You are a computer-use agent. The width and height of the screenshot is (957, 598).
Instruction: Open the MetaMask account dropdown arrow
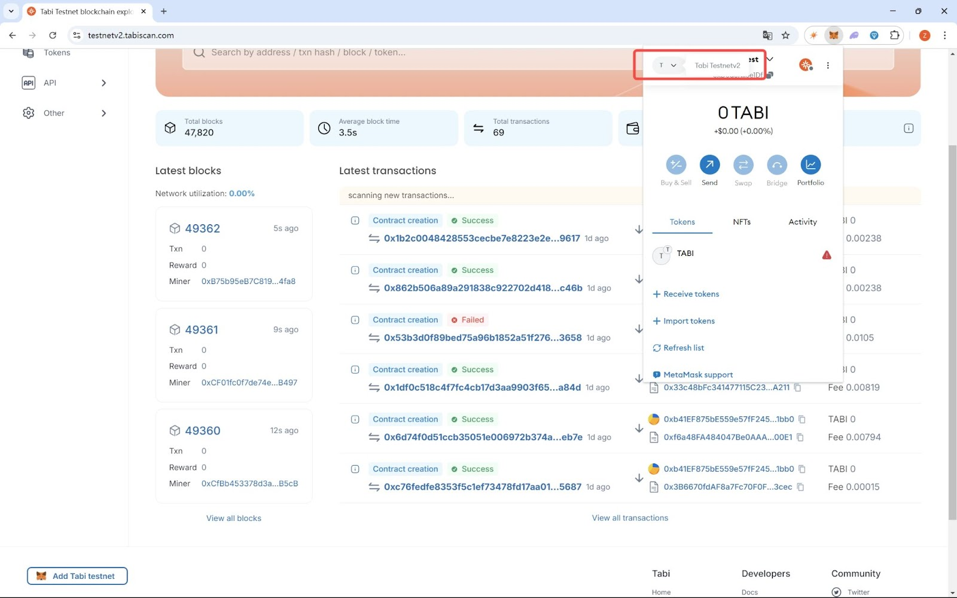pyautogui.click(x=770, y=59)
